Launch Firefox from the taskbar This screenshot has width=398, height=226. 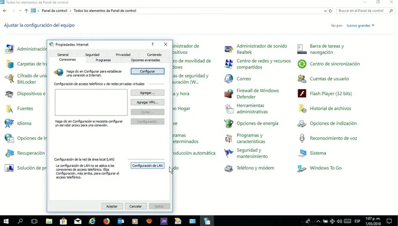tap(106, 221)
